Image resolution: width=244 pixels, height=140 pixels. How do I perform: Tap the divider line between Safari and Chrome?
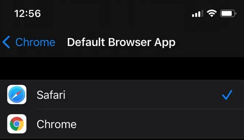tap(141, 109)
